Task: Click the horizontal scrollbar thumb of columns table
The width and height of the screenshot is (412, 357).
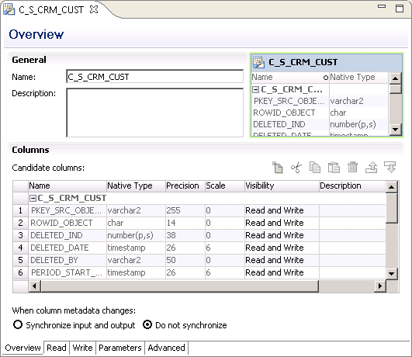Action: [x=179, y=286]
